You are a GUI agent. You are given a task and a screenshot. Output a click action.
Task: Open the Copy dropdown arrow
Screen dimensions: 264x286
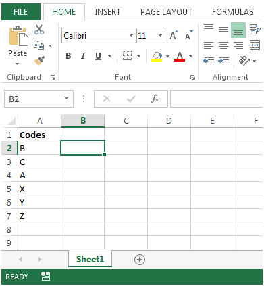pos(51,45)
